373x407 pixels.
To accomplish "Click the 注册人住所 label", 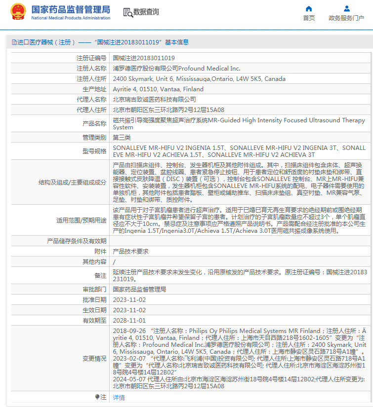I will (x=91, y=78).
